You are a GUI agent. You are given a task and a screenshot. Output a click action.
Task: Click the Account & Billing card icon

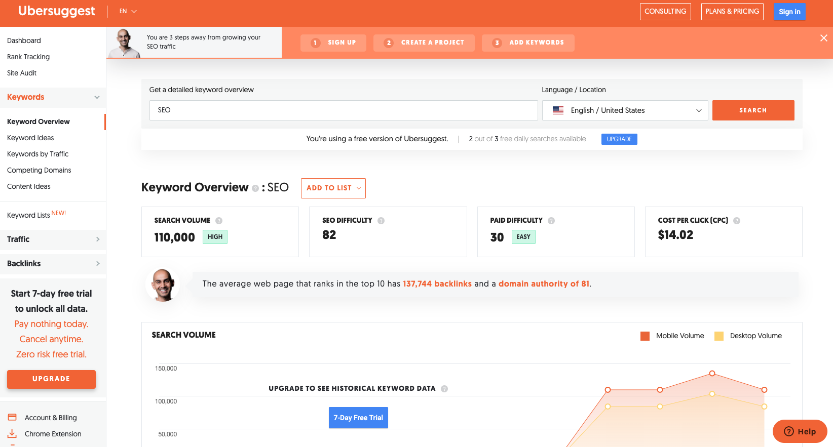coord(12,417)
